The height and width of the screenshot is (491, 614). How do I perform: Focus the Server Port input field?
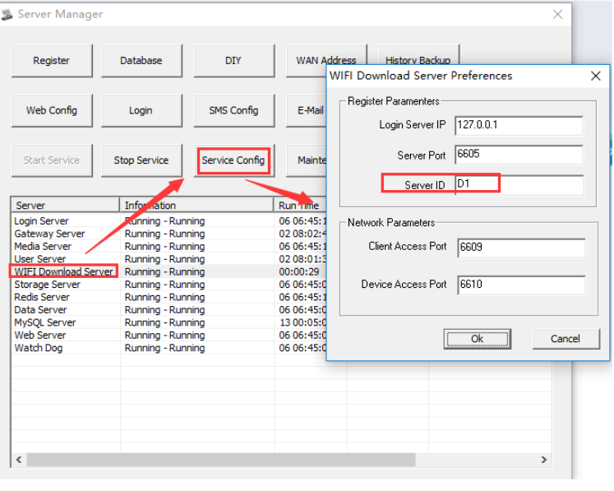tap(518, 155)
